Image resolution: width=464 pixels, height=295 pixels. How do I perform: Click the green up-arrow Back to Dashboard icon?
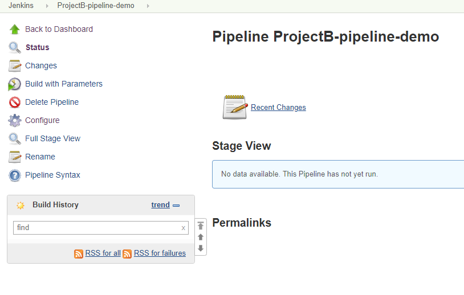(14, 29)
